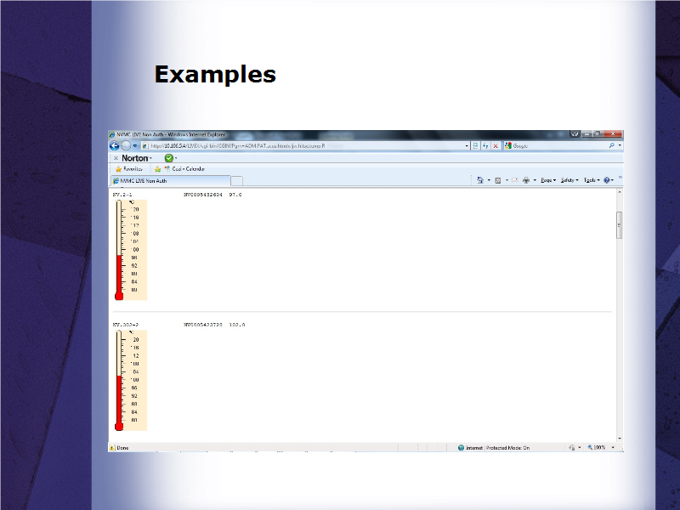Open the Tools dropdown menu
Image resolution: width=680 pixels, height=510 pixels.
tap(590, 180)
